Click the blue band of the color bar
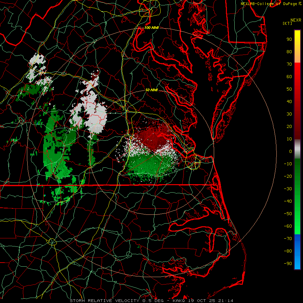 (297, 252)
